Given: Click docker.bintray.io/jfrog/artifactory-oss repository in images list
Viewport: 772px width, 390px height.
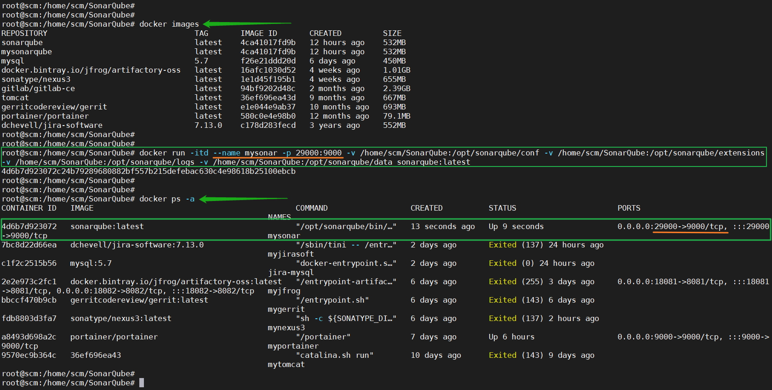Looking at the screenshot, I should (91, 70).
